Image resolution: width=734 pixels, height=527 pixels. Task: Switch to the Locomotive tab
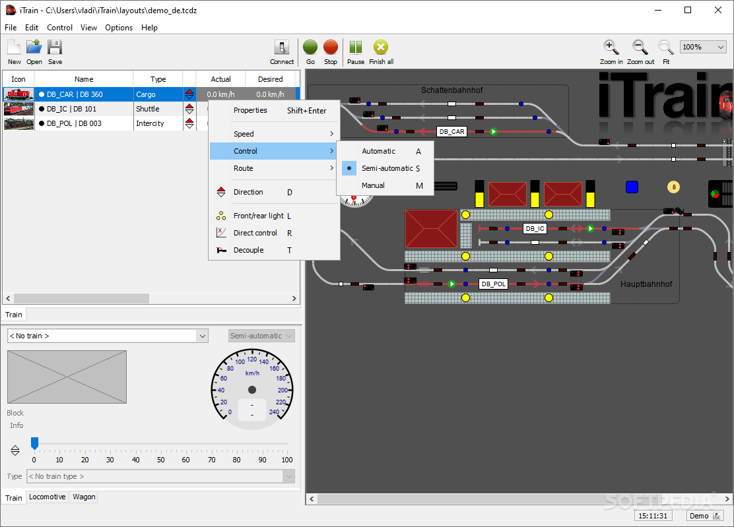pos(48,497)
